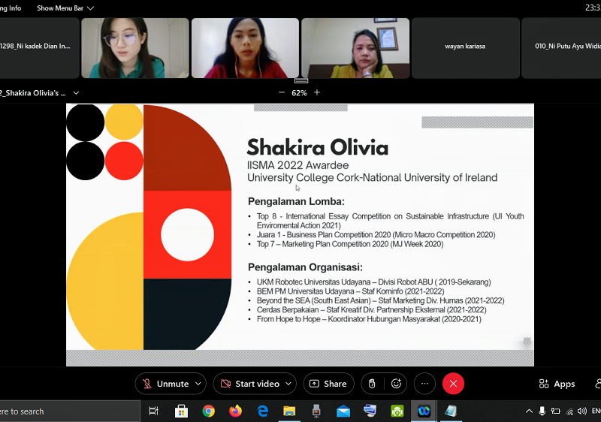Click the Pengalaman Organisasi heading
The image size is (601, 422).
coord(305,267)
